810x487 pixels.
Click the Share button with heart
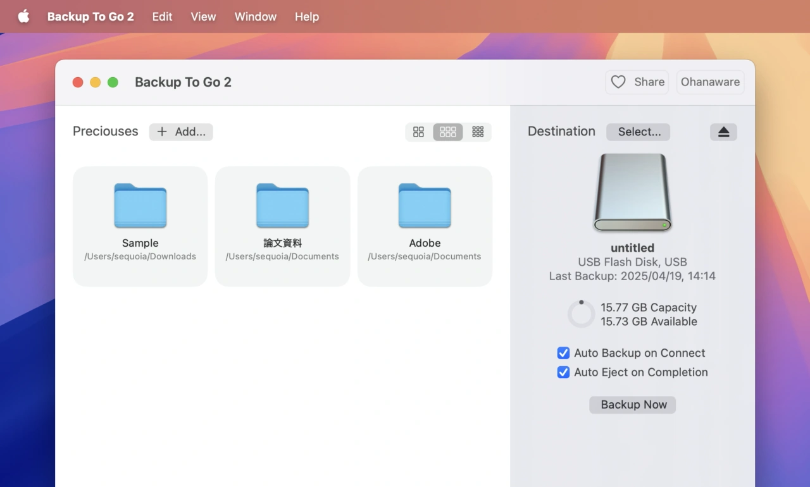pyautogui.click(x=637, y=82)
